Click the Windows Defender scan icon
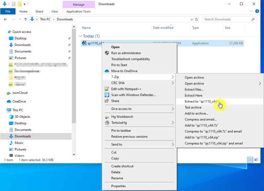Screen dimensions: 264x191 point(107,95)
